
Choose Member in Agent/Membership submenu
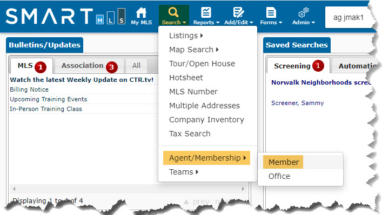click(x=283, y=162)
